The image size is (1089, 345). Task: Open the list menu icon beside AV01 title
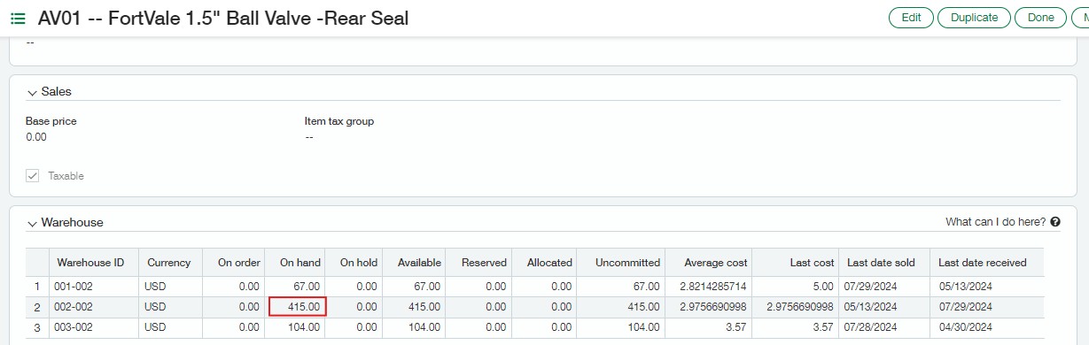[x=18, y=19]
